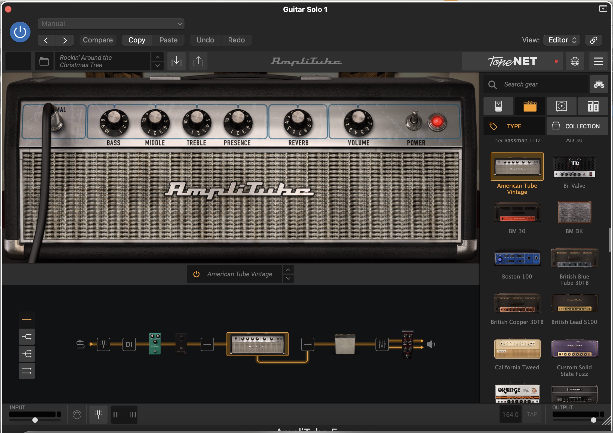Click the save preset download icon

tap(176, 61)
